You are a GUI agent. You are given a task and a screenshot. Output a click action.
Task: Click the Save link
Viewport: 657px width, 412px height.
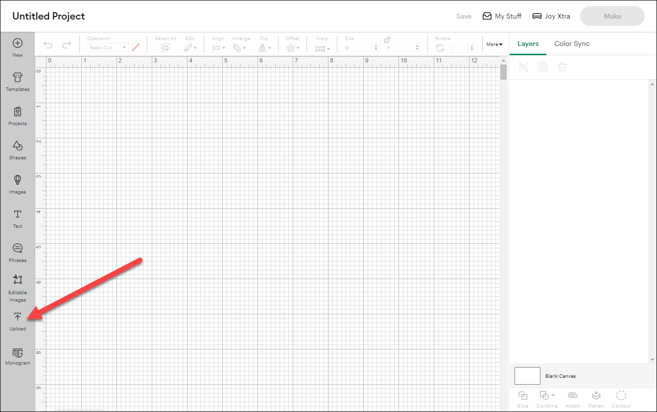pos(463,16)
